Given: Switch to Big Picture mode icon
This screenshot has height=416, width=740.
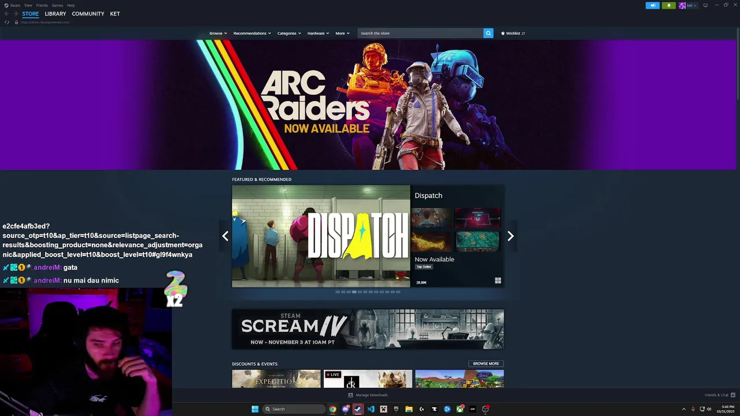Looking at the screenshot, I should coord(705,5).
